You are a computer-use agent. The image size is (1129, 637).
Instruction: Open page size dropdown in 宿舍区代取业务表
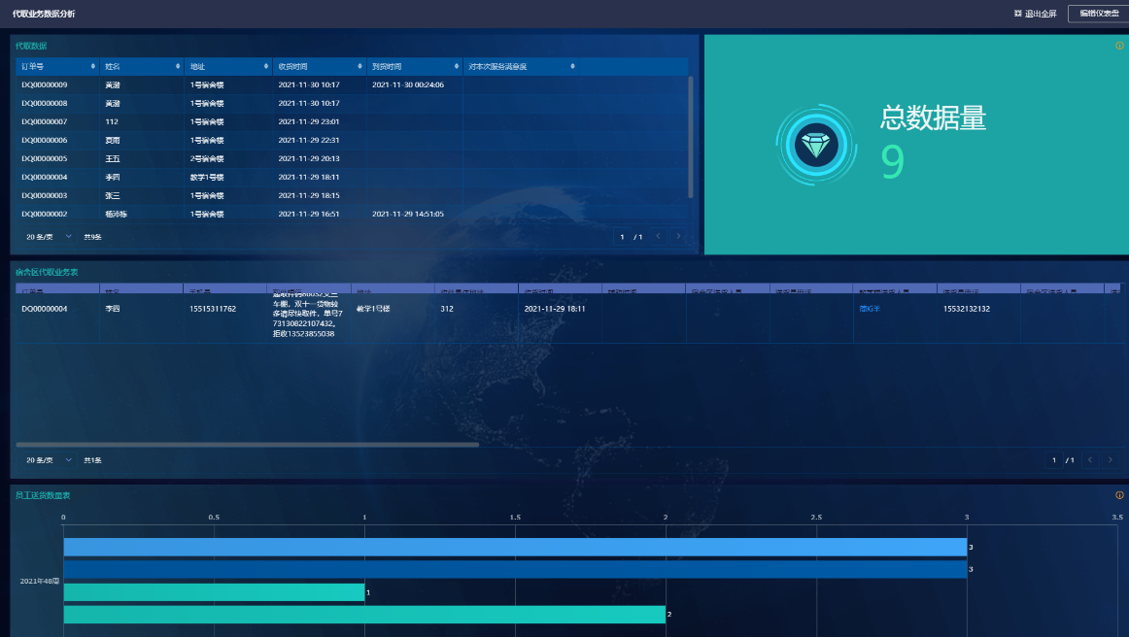[49, 459]
